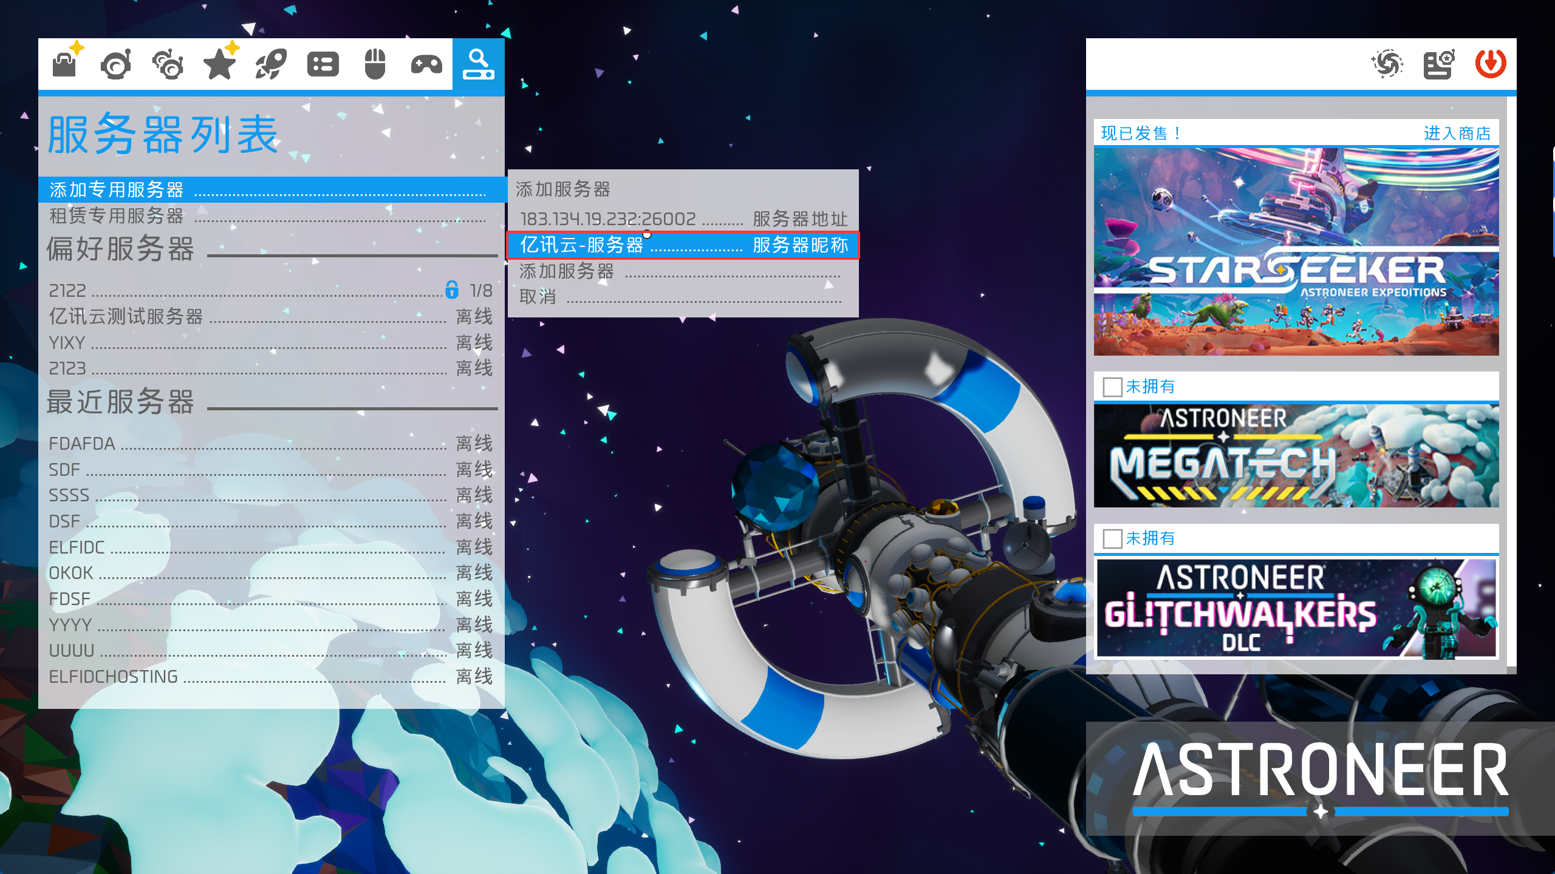The image size is (1555, 874).
Task: Click the lock icon on server 2122
Action: point(452,290)
